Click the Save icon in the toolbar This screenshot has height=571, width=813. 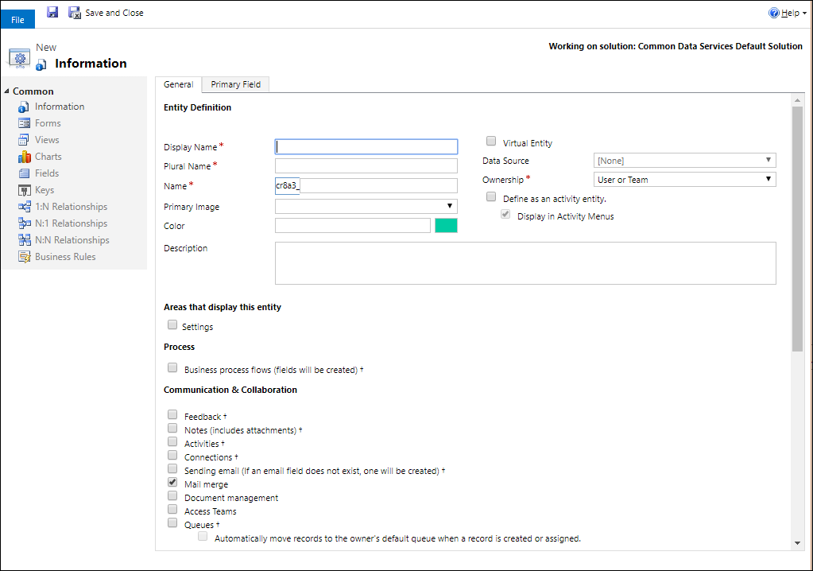click(52, 12)
